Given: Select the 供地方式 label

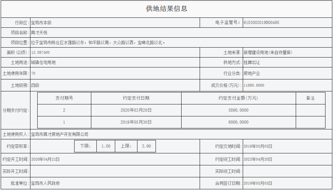Looking at the screenshot, I should coord(232,63).
